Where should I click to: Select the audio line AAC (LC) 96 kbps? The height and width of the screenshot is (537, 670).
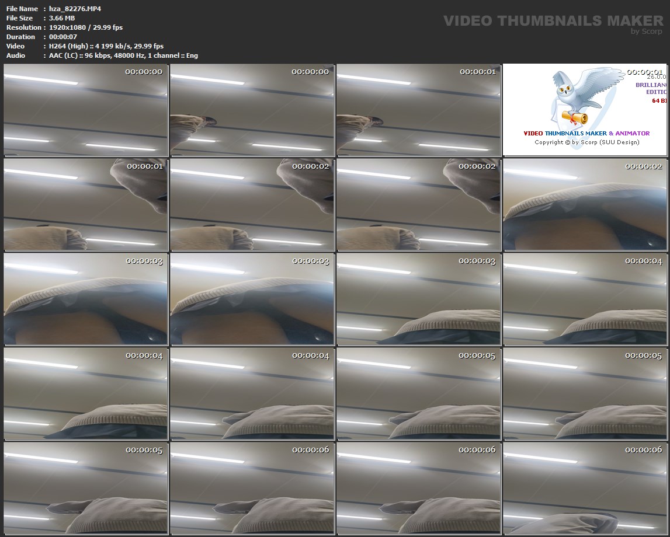click(123, 55)
